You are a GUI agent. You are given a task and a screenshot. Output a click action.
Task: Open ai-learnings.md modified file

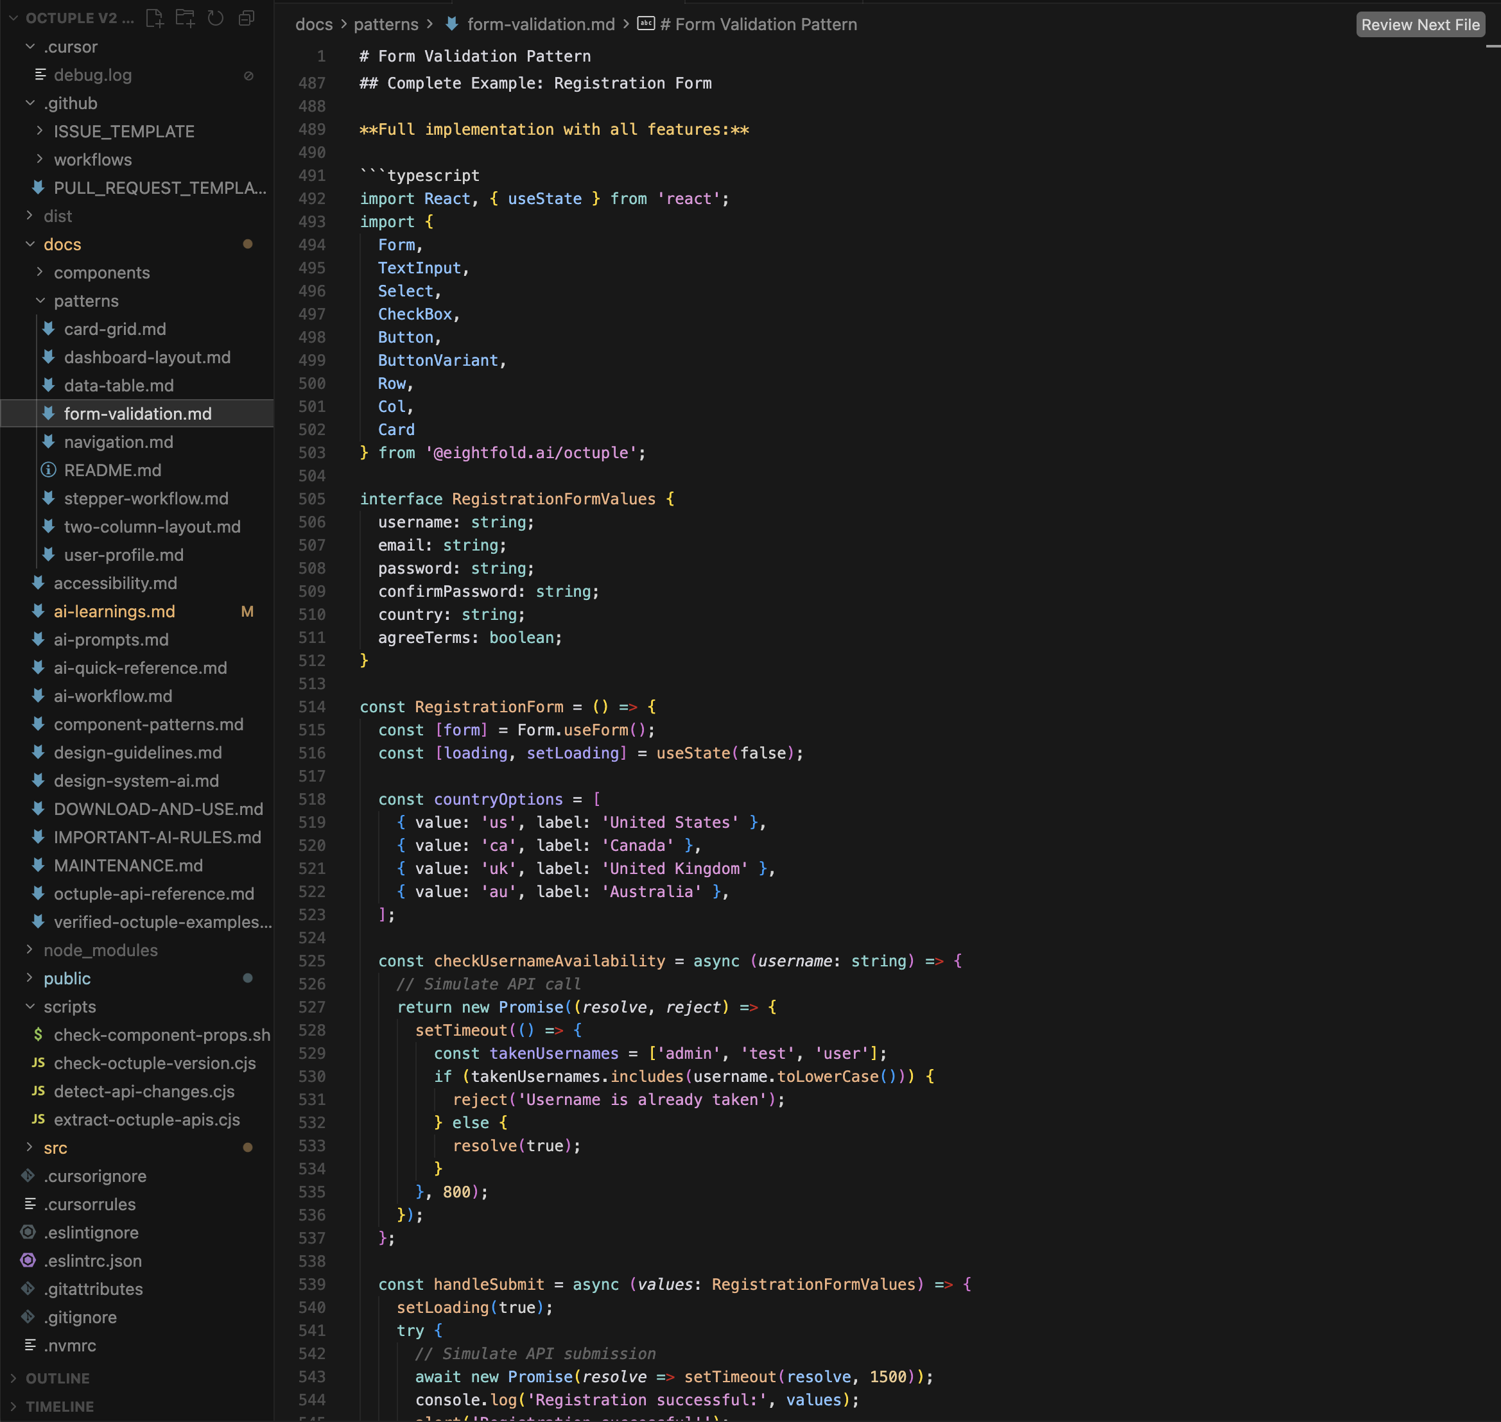coord(114,611)
